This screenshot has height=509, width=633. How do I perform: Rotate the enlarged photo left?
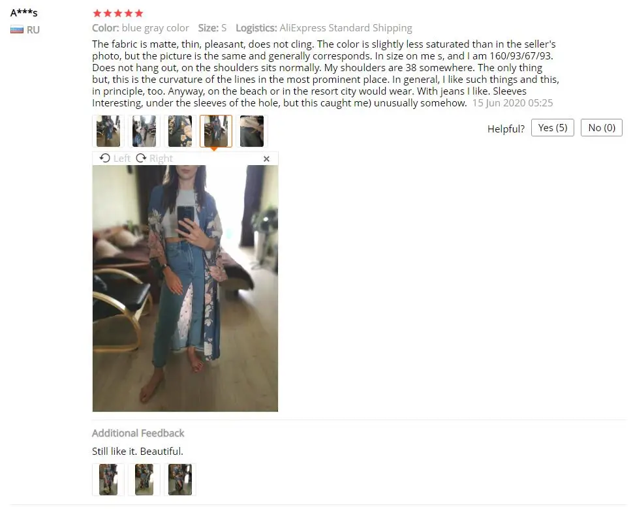tap(115, 158)
